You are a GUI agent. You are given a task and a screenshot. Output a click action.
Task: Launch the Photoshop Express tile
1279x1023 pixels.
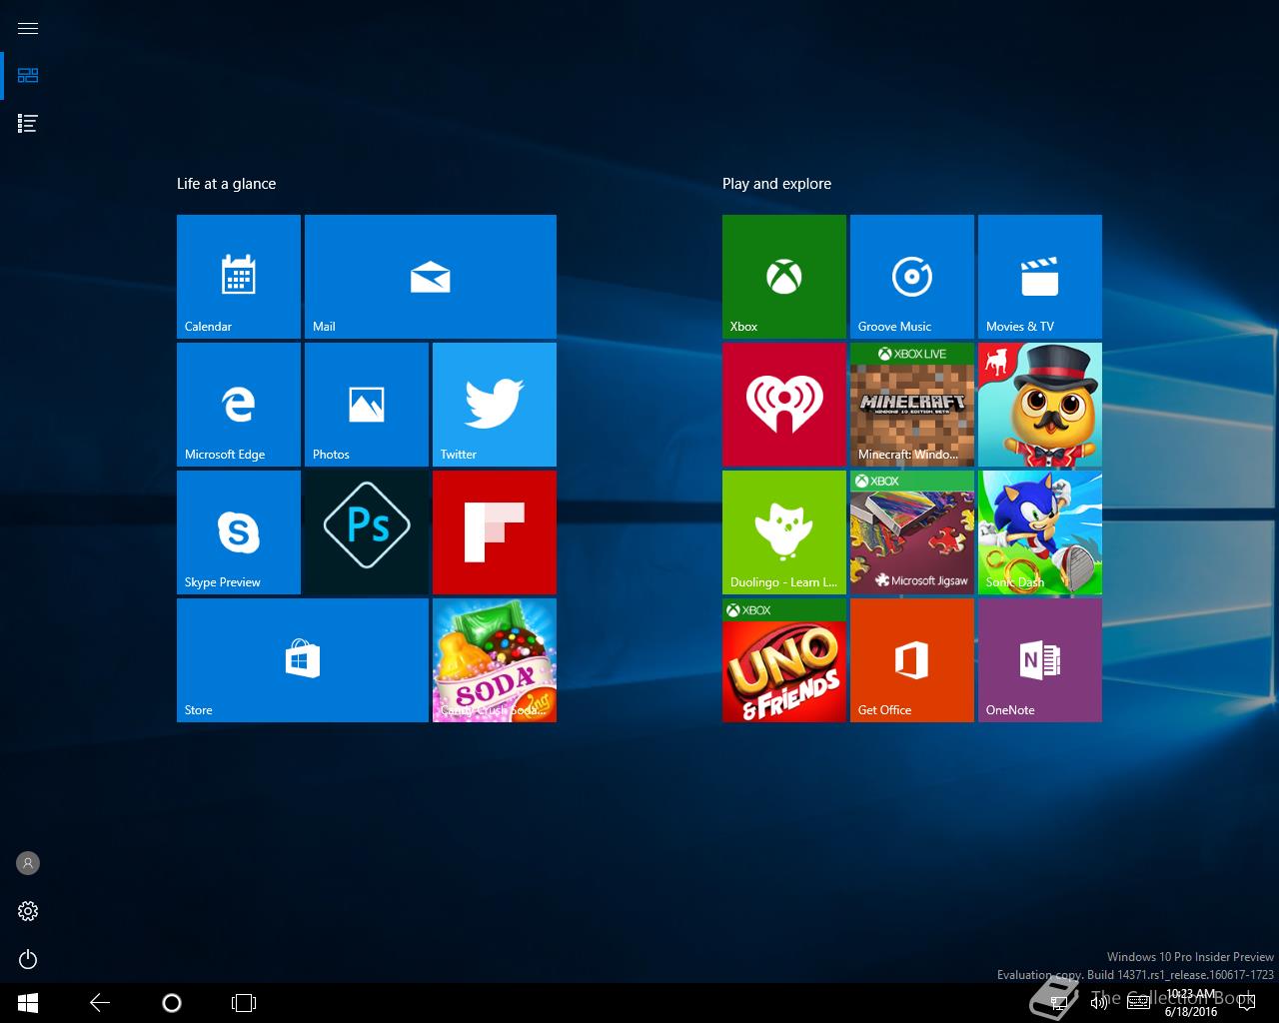coord(367,532)
